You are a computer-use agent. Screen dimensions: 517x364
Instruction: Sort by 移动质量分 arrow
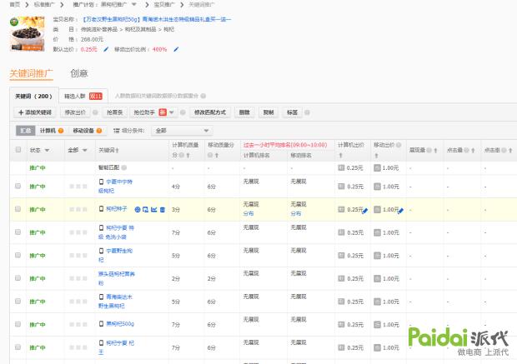pos(217,155)
